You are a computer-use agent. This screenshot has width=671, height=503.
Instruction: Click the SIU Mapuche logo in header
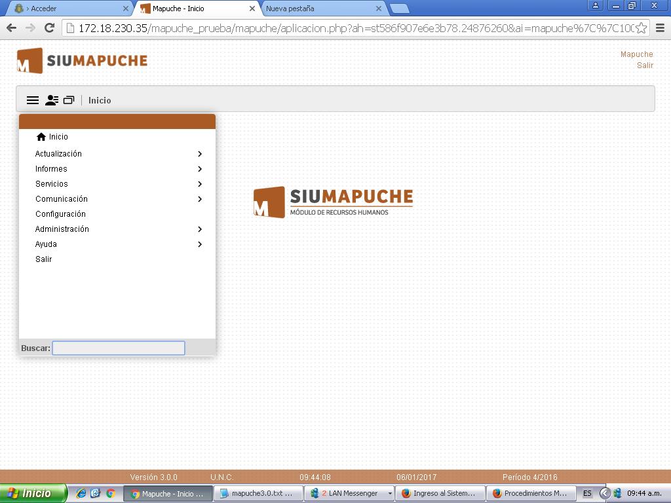pyautogui.click(x=82, y=61)
